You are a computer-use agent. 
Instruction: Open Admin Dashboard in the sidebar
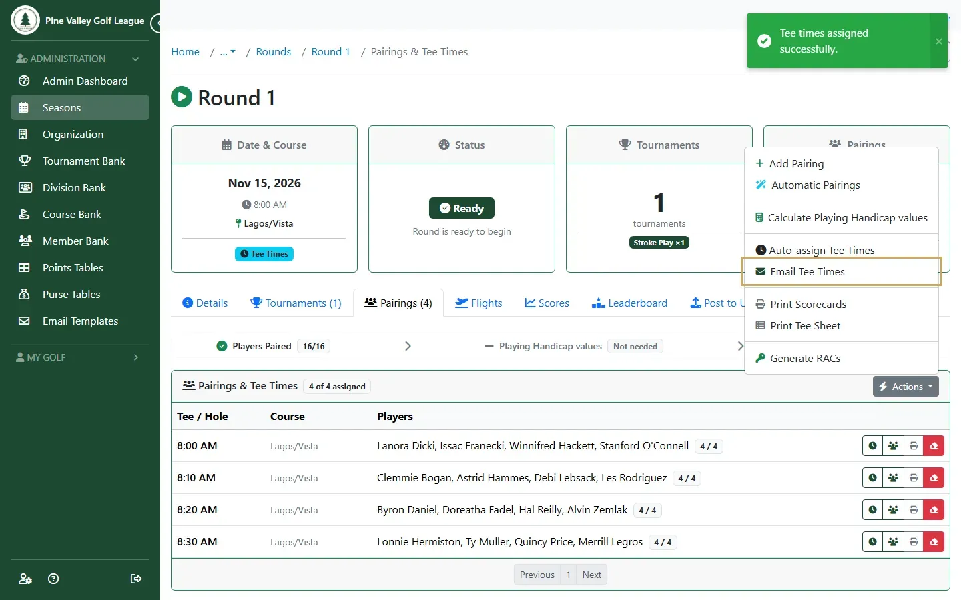pos(80,81)
